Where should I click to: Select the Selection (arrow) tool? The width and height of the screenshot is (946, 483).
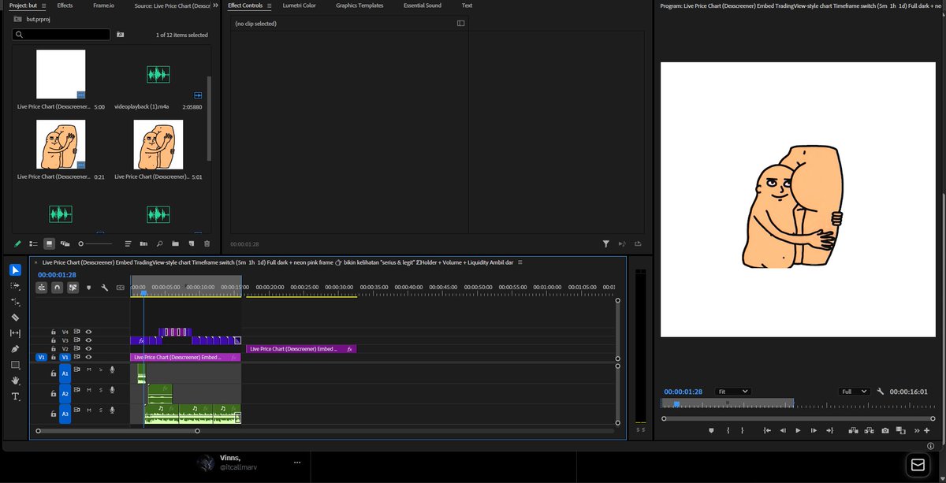15,269
